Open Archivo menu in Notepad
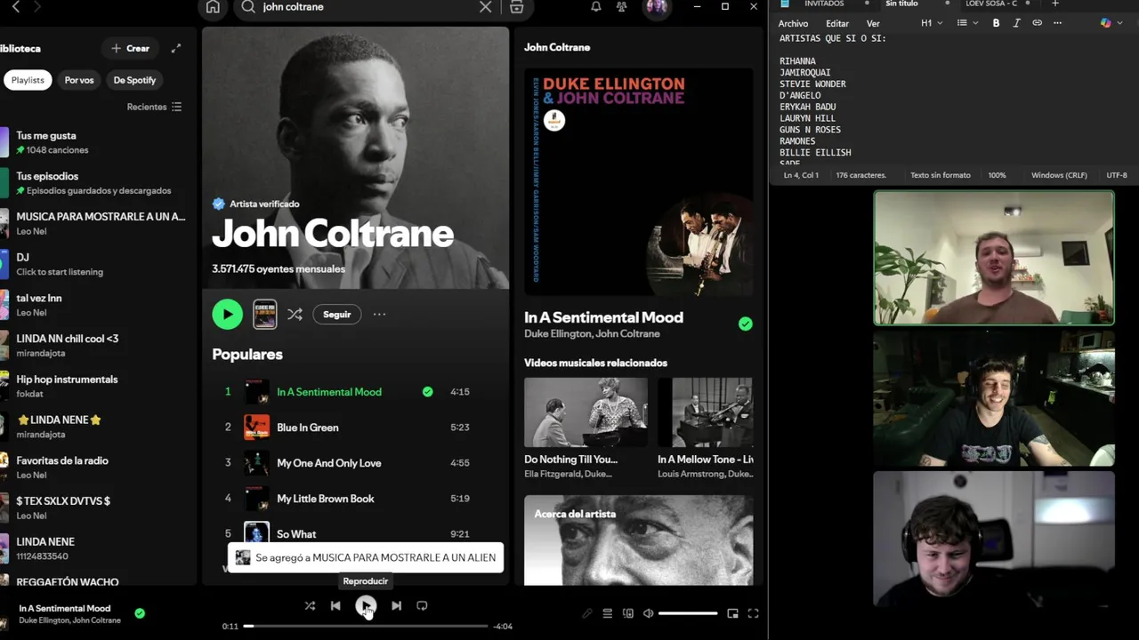Screen dimensions: 1139x640 tap(794, 23)
